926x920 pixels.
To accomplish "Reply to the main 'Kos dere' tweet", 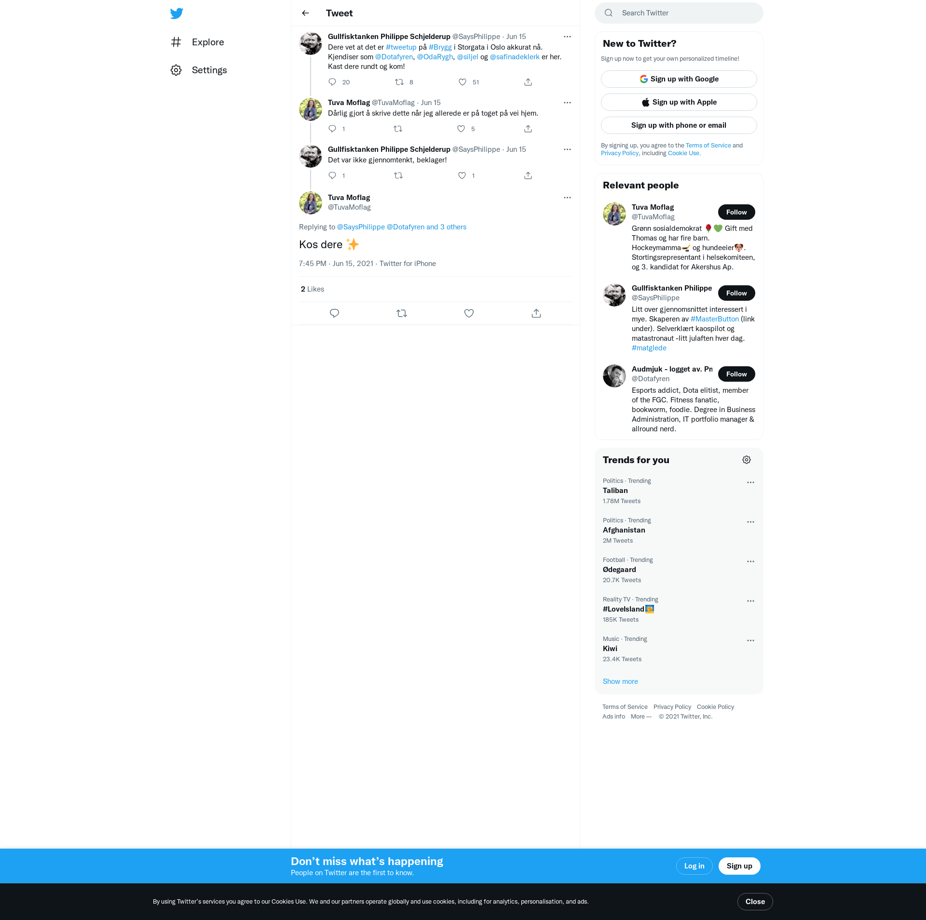I will click(334, 313).
